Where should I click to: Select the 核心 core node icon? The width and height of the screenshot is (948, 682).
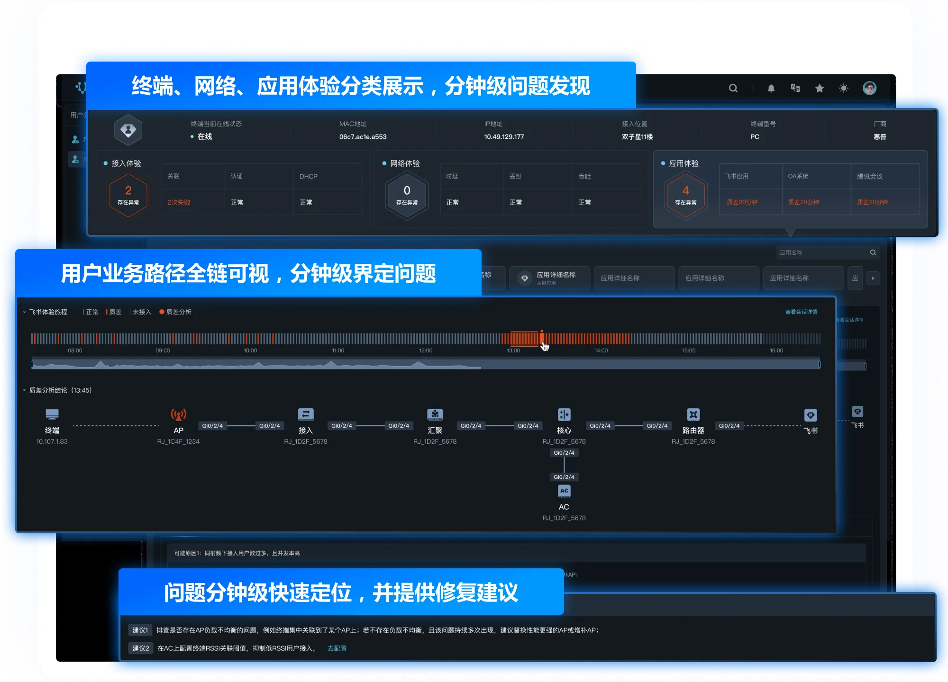pyautogui.click(x=564, y=414)
